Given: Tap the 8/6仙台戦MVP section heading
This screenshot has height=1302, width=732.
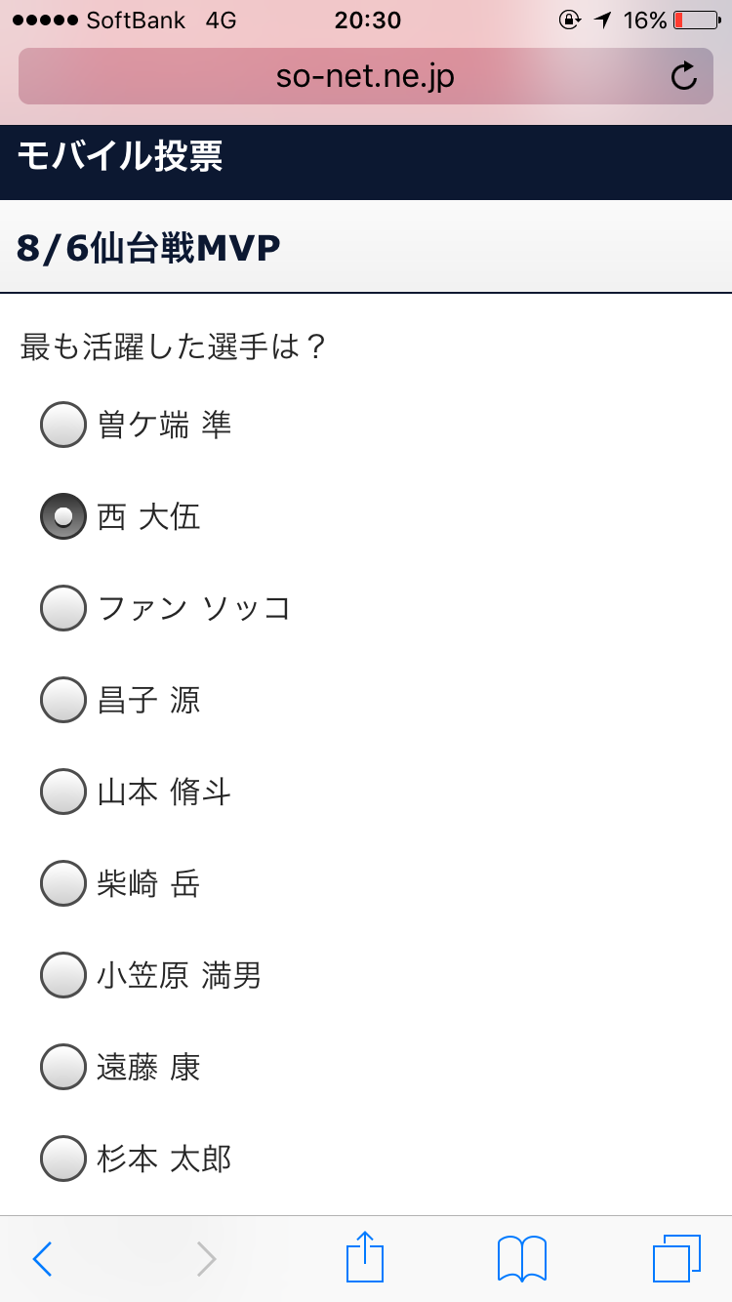Looking at the screenshot, I should (x=148, y=249).
